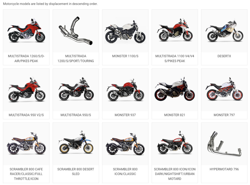Click the Monster 821 bike image
Viewport: 250px width, 185px height.
[x=175, y=90]
